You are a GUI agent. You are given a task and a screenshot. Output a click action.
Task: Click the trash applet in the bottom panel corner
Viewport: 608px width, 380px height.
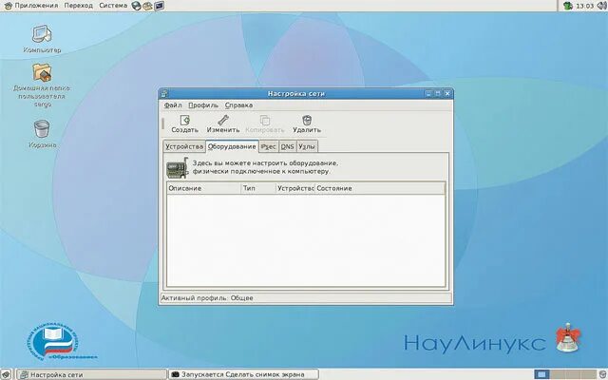point(602,374)
